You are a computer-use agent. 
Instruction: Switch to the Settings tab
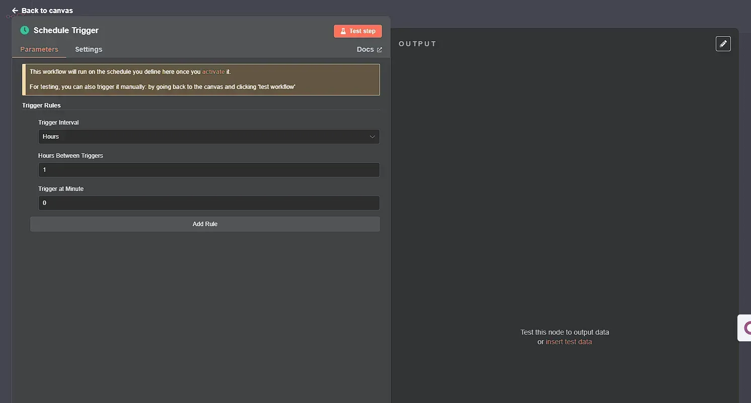pyautogui.click(x=88, y=49)
